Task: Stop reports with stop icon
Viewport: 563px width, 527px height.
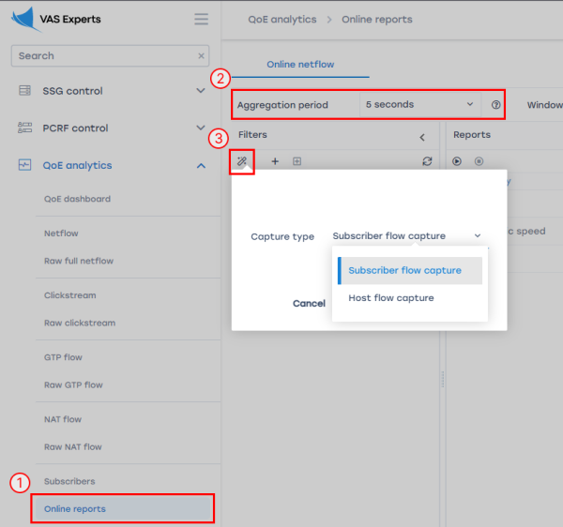Action: point(479,161)
